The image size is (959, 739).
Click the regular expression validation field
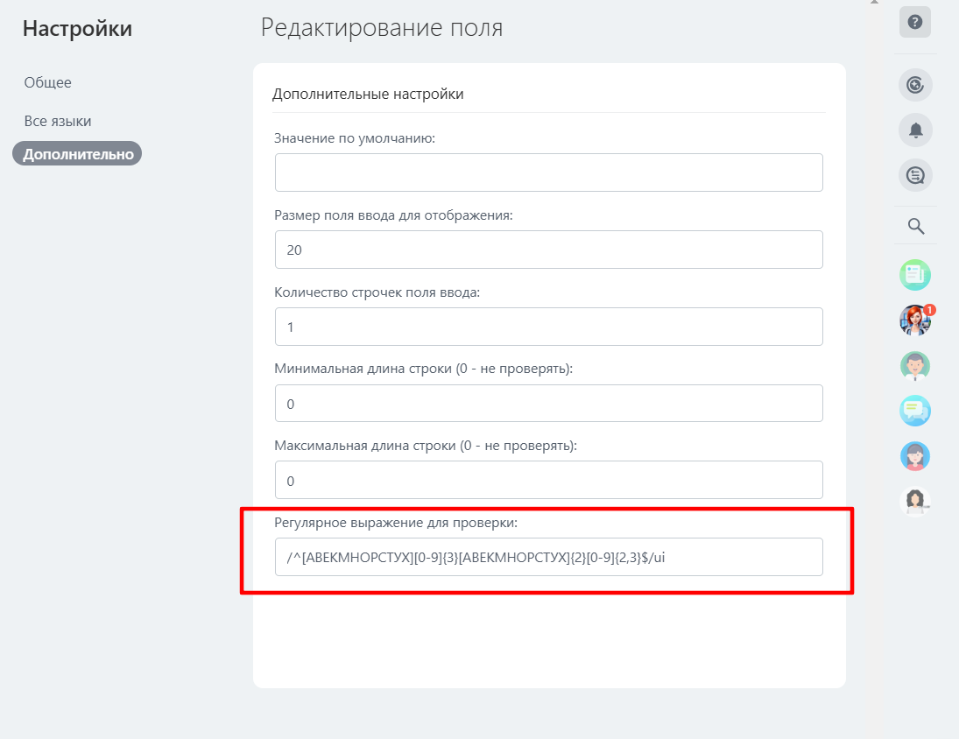click(548, 556)
